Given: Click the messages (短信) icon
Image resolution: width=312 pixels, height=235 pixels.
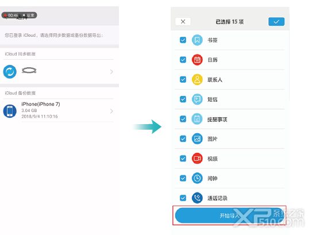Looking at the screenshot, I should (197, 99).
